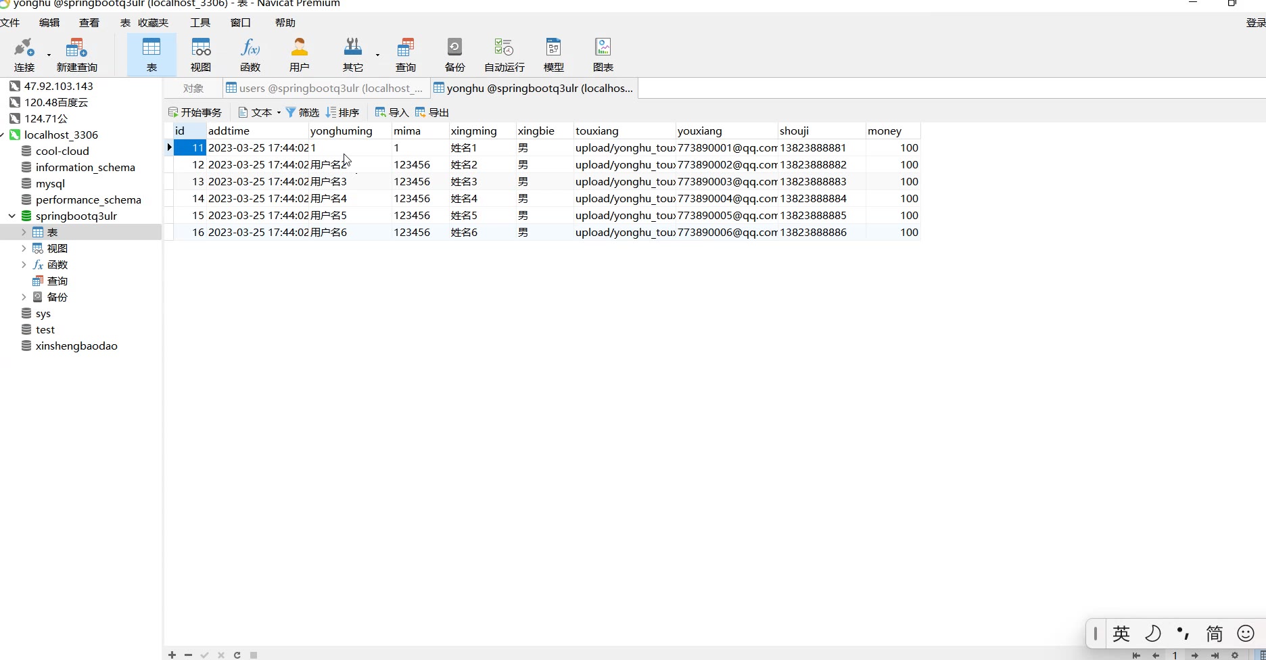This screenshot has height=660, width=1266.
Task: Refresh the table data
Action: click(x=237, y=655)
